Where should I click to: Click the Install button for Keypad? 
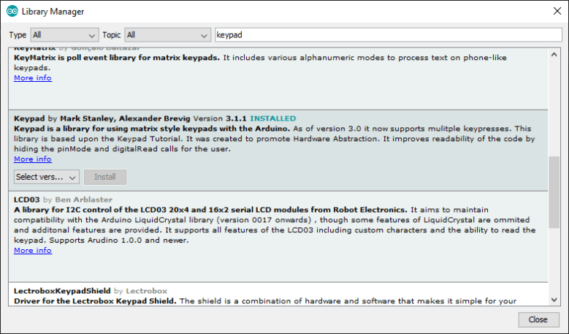pos(105,177)
